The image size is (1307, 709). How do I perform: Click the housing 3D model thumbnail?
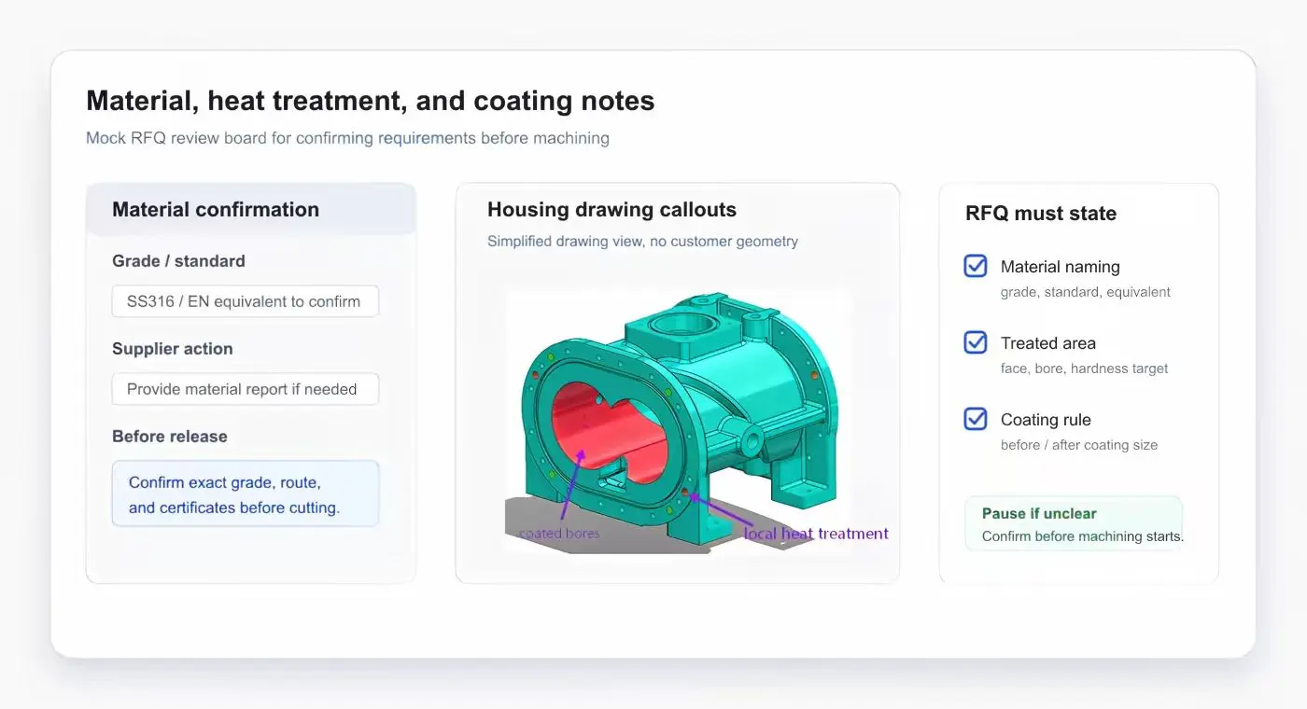(x=678, y=420)
